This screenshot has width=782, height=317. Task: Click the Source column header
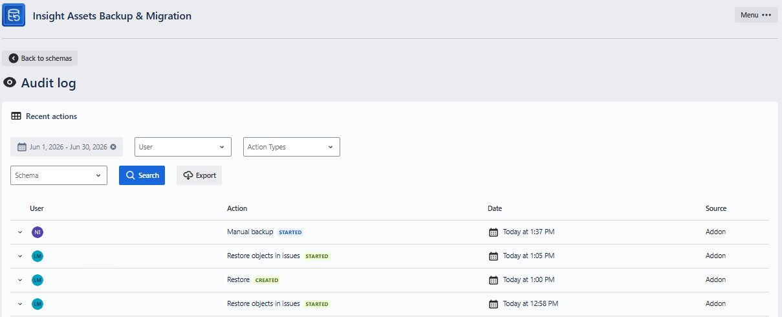(716, 208)
